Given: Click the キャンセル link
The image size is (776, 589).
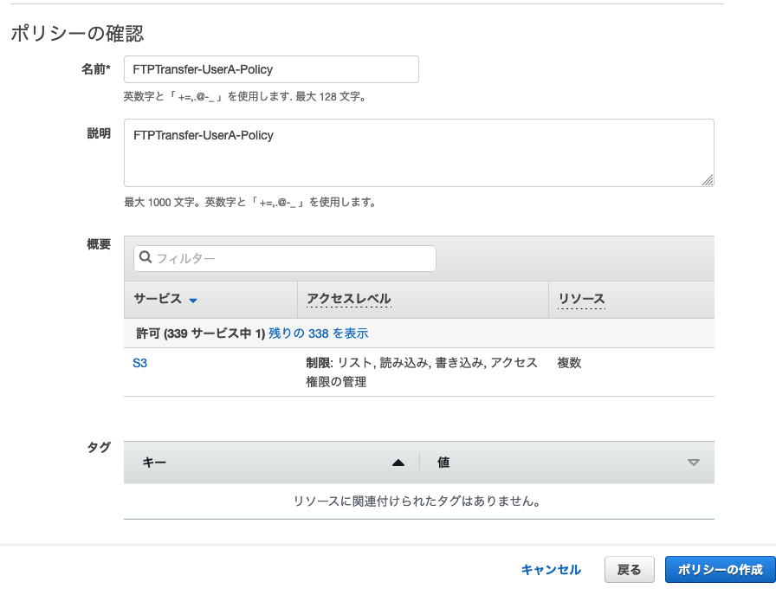Looking at the screenshot, I should tap(551, 570).
